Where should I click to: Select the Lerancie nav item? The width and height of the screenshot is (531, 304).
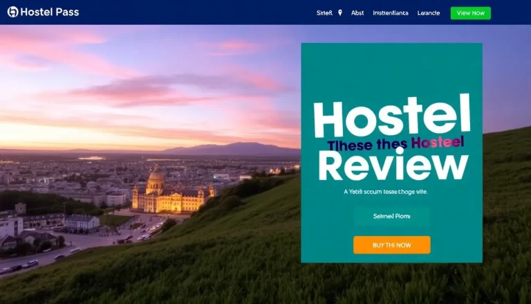(x=429, y=13)
